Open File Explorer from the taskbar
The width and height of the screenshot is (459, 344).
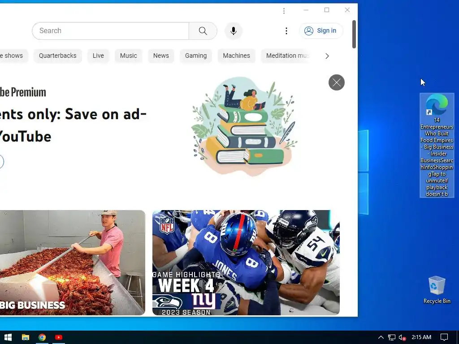tap(26, 337)
